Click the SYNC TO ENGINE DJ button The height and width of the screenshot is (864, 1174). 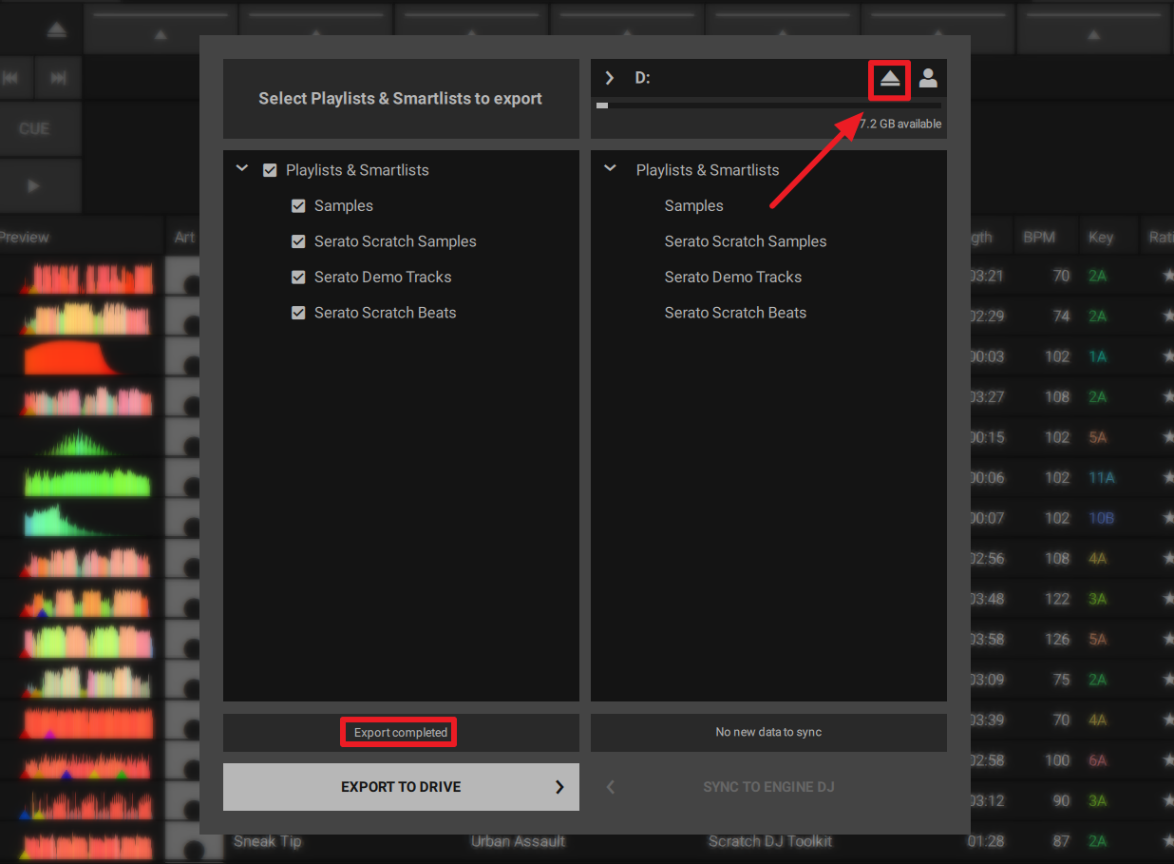768,787
